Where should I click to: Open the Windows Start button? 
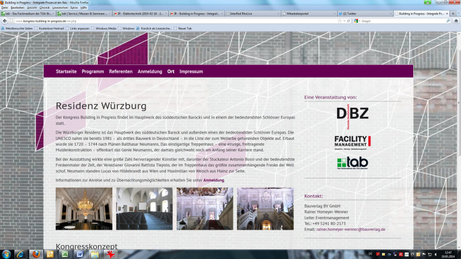tap(6, 254)
